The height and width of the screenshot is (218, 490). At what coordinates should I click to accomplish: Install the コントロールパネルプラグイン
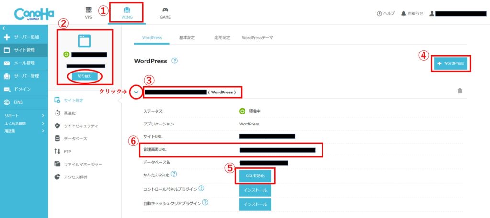point(256,190)
